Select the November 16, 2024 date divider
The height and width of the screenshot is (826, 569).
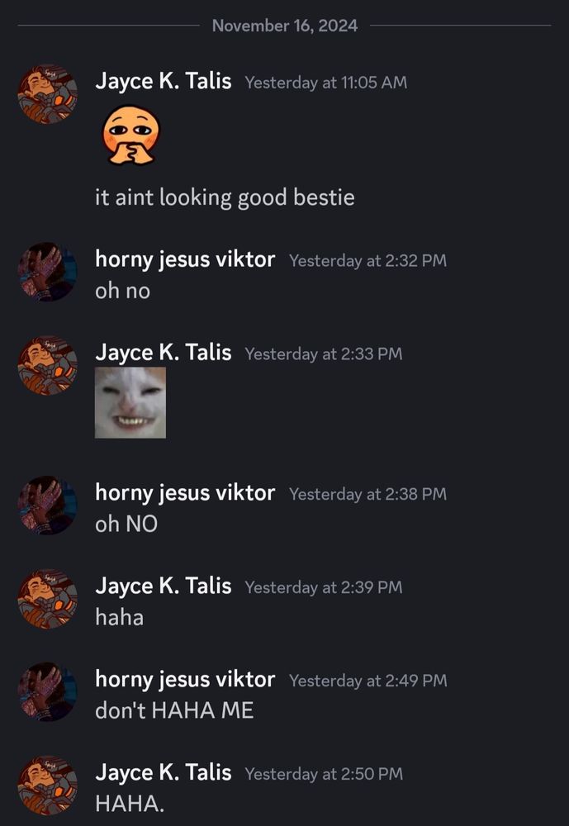284,26
